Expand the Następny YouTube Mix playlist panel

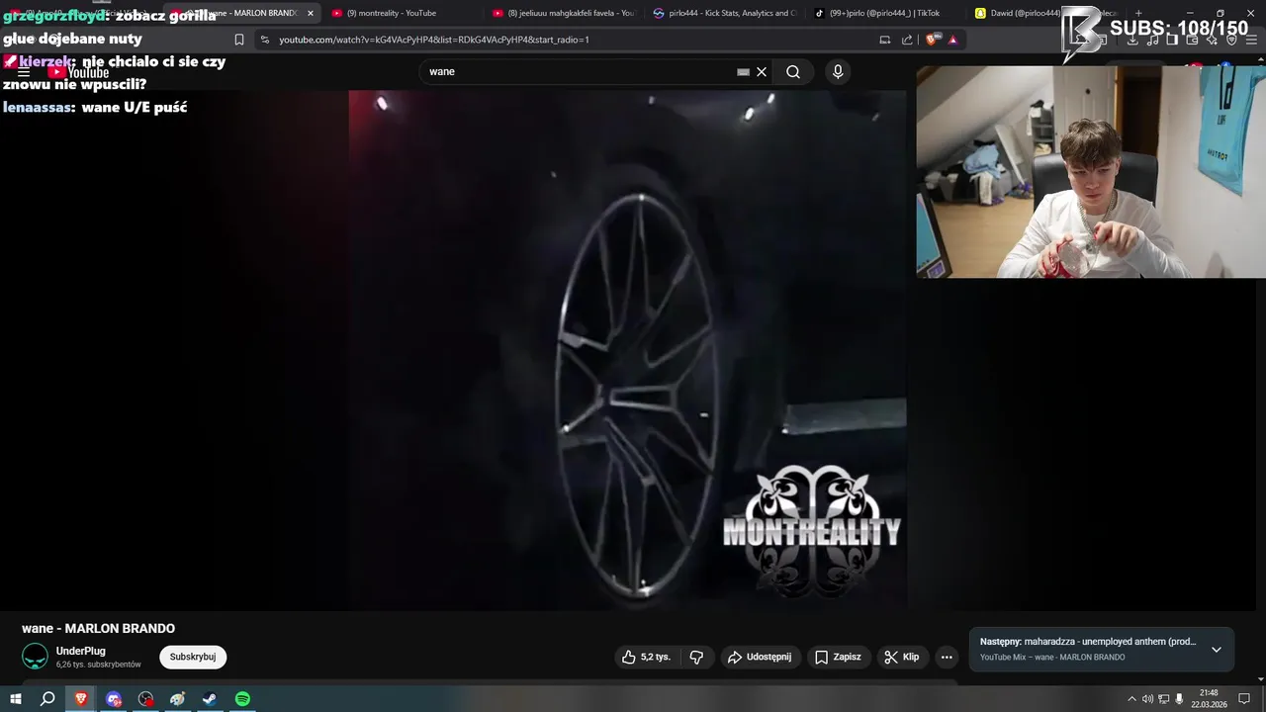[1217, 650]
